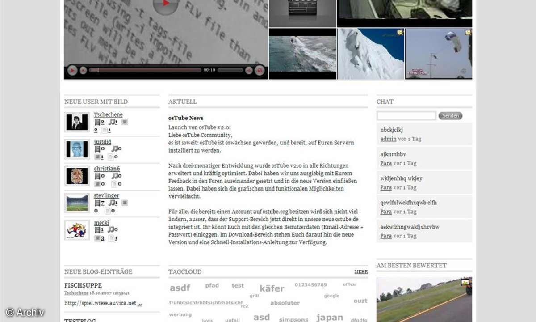Click Tschechene's avatar picture

(x=77, y=122)
